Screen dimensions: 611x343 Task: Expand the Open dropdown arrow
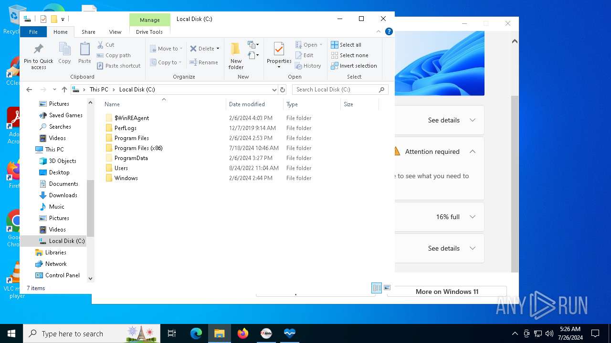tap(321, 45)
